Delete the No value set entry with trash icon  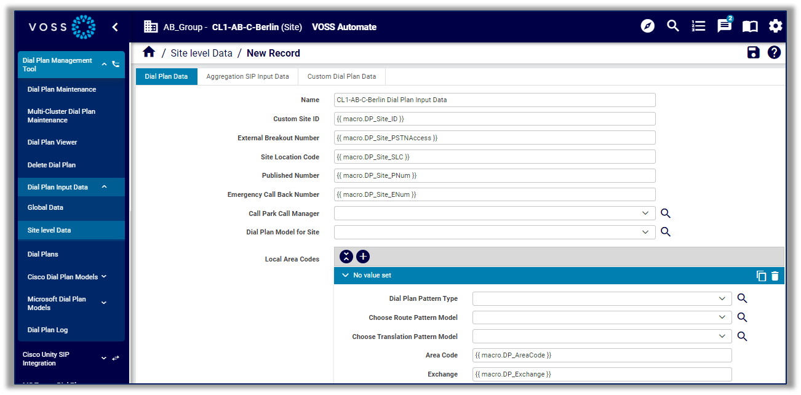775,276
